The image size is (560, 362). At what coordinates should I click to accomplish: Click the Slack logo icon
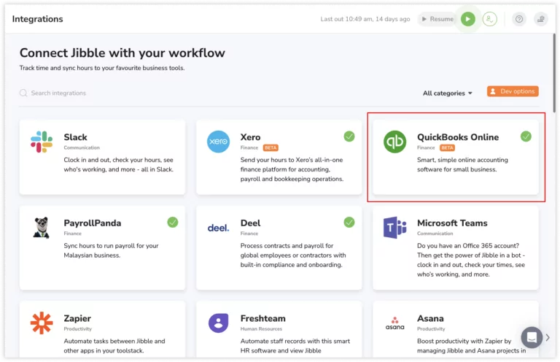tap(42, 142)
